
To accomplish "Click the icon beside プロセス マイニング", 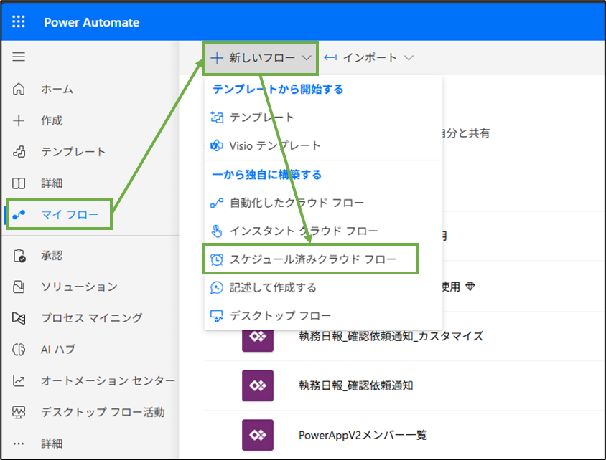I will [19, 318].
